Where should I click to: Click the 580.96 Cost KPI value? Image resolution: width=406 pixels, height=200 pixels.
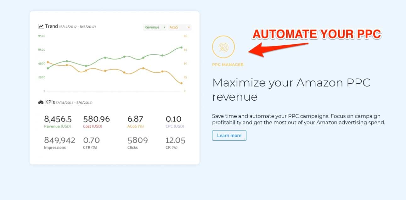click(x=97, y=119)
